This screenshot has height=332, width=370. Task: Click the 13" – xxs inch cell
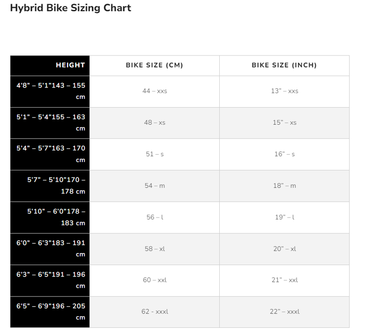[x=284, y=91]
